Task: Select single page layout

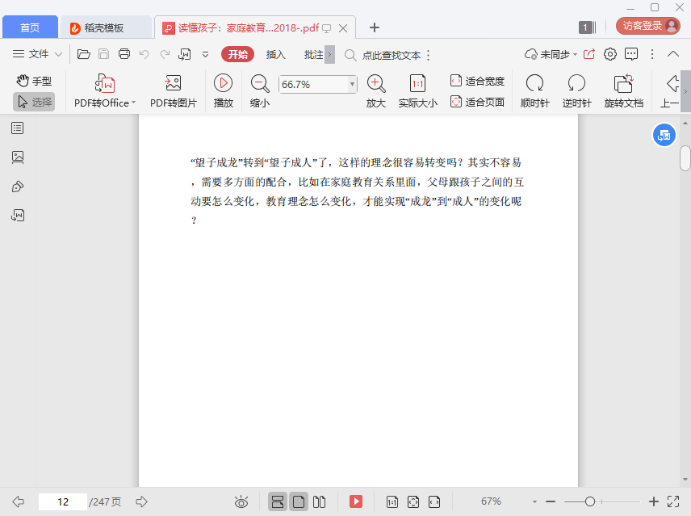Action: point(299,501)
